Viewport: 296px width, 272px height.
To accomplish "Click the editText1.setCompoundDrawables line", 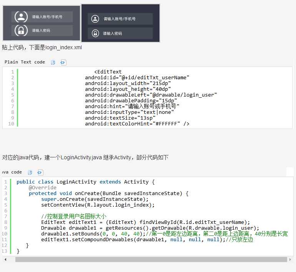I will [147, 240].
